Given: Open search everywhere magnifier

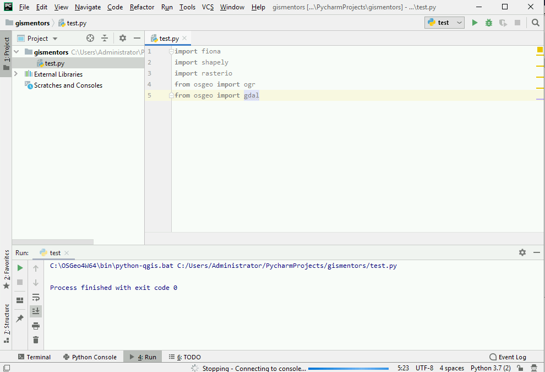Looking at the screenshot, I should (x=535, y=23).
